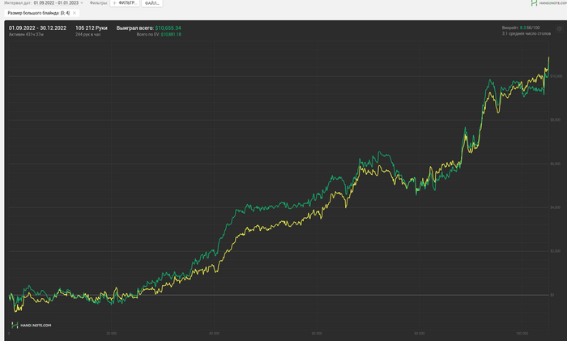Click the Hand2Note watermark logo on the chart
The width and height of the screenshot is (567, 341).
(x=31, y=325)
